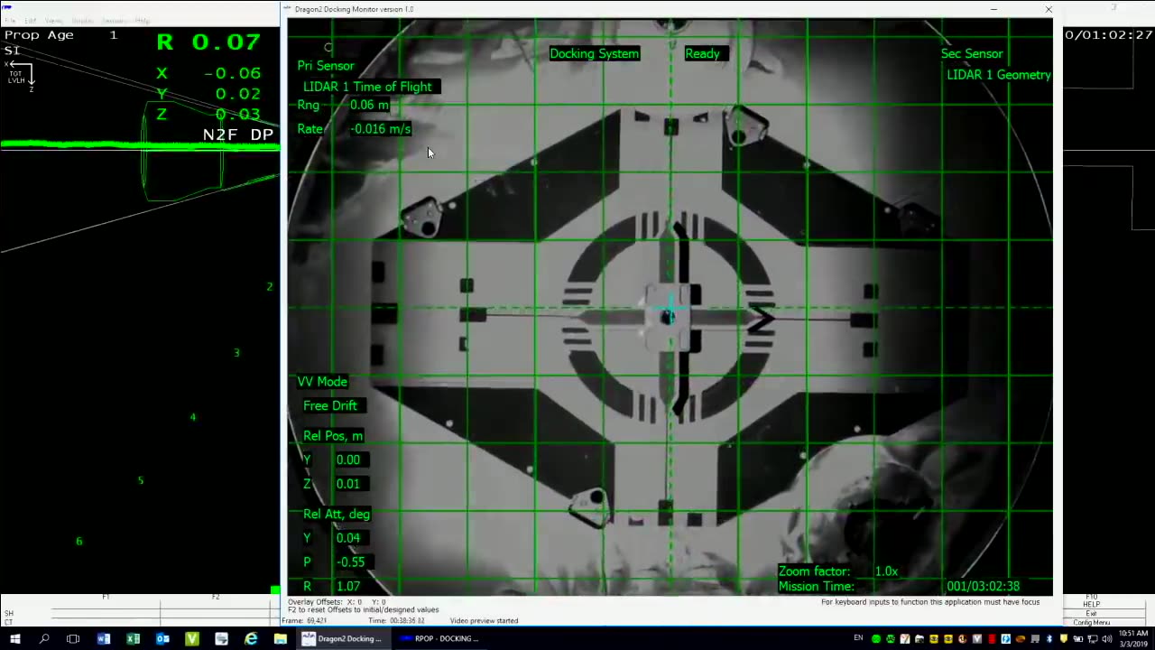The height and width of the screenshot is (650, 1155).
Task: Click the Free Drift mode value
Action: coord(330,405)
